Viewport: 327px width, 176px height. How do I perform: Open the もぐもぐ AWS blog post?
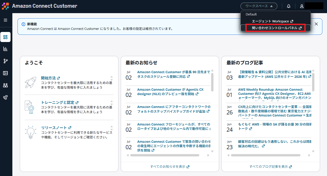click(x=275, y=126)
